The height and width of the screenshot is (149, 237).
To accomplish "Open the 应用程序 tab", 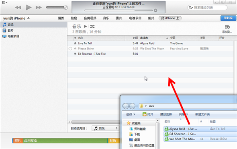I will coord(90,18).
